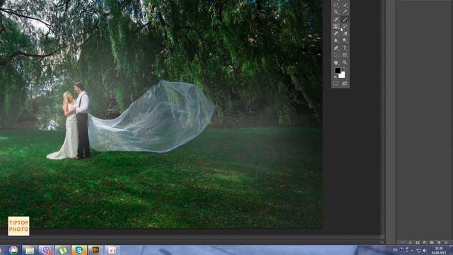Select the Hand tool

336,62
